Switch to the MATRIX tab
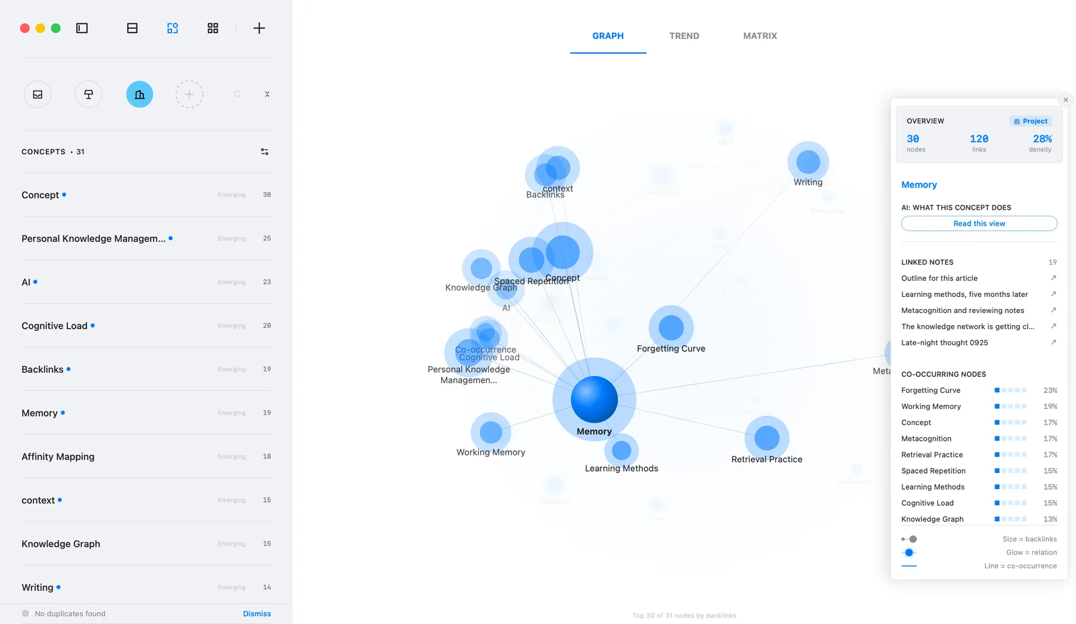This screenshot has width=1076, height=624. tap(760, 36)
